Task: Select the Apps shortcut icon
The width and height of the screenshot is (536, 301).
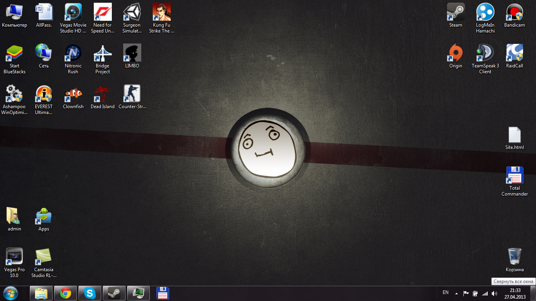Action: [x=44, y=219]
